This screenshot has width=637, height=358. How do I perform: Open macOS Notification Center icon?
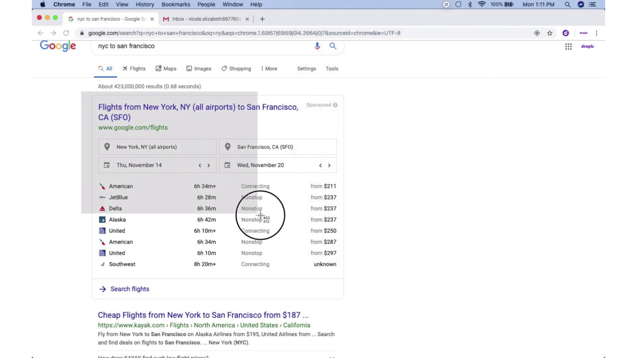click(592, 4)
